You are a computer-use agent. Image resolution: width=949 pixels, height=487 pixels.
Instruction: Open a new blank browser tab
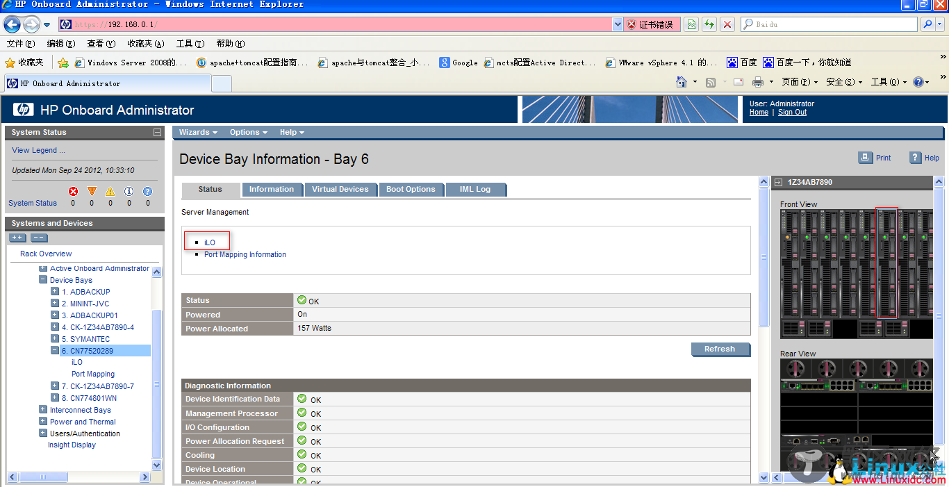(x=222, y=83)
